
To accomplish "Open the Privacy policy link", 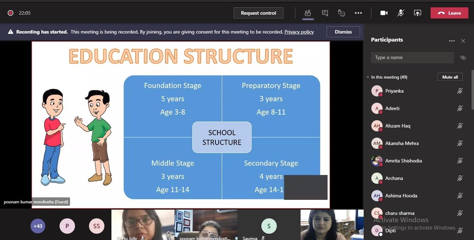I will coord(299,32).
